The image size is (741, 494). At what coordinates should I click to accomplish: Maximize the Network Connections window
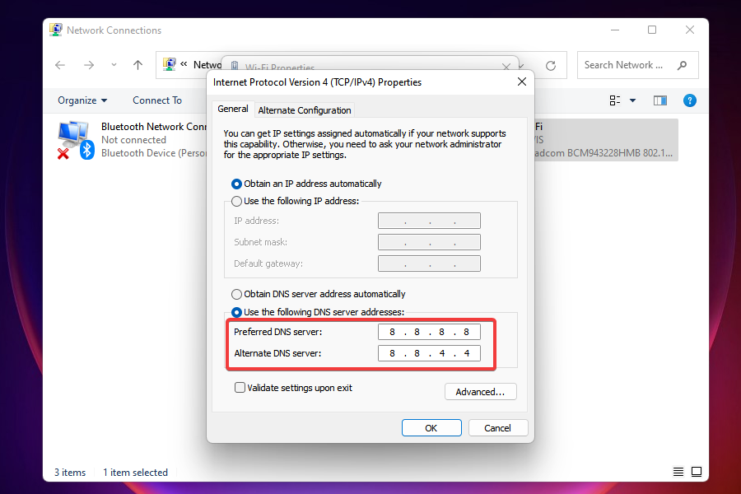[x=652, y=30]
